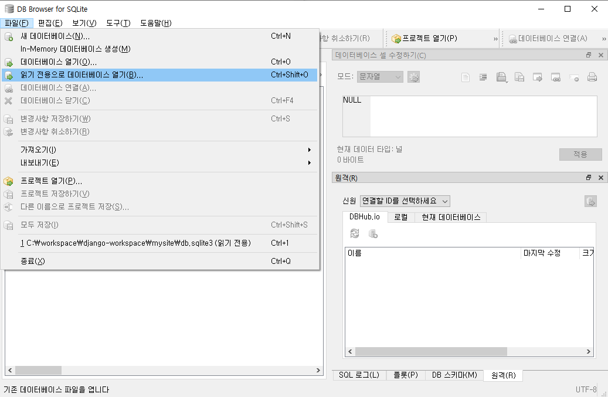This screenshot has width=608, height=397.
Task: Click the 적용 button
Action: point(580,154)
